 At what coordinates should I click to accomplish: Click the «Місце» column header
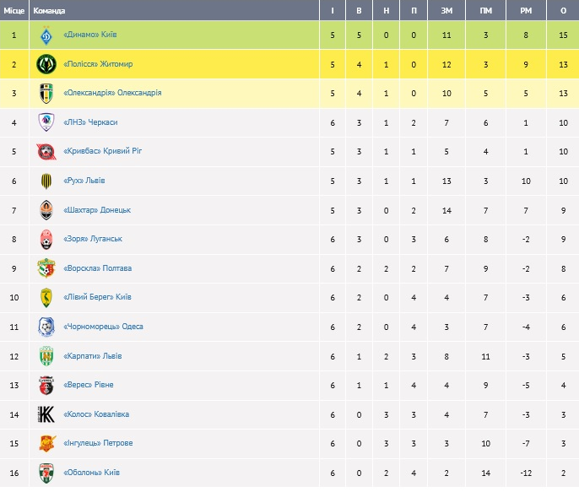[14, 11]
